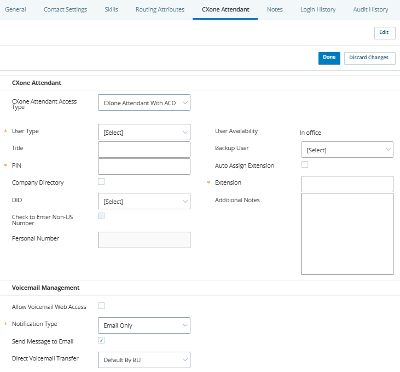
Task: Switch to the Skills tab
Action: [111, 9]
